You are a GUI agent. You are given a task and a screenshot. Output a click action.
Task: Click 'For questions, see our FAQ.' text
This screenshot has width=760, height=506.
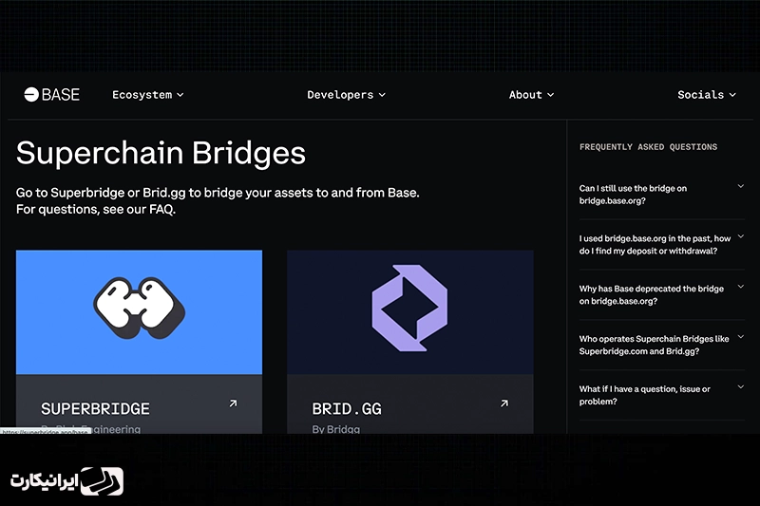click(96, 209)
